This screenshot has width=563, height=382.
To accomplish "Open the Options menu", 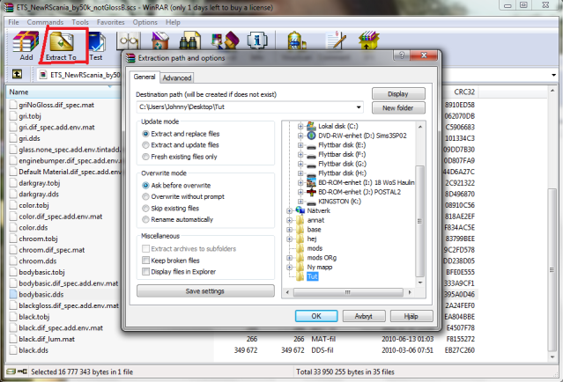I will coord(145,22).
